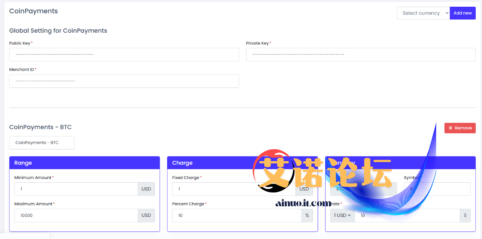This screenshot has height=239, width=482.
Task: Click the "CoinPayments" page title
Action: point(34,11)
